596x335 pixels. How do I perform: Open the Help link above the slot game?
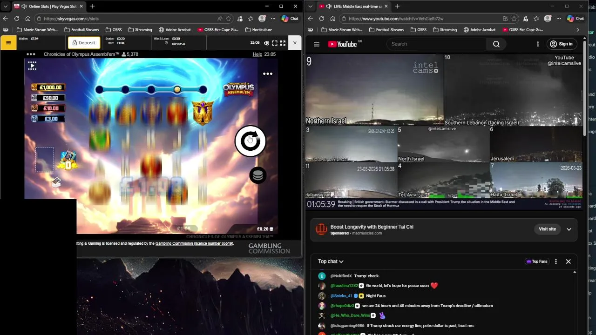click(257, 54)
